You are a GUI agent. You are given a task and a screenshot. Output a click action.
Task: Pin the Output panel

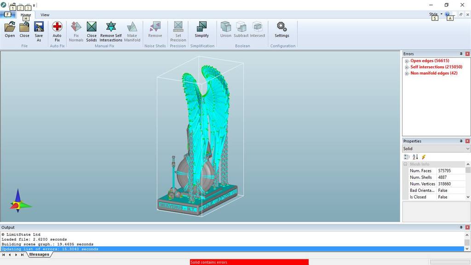click(461, 227)
